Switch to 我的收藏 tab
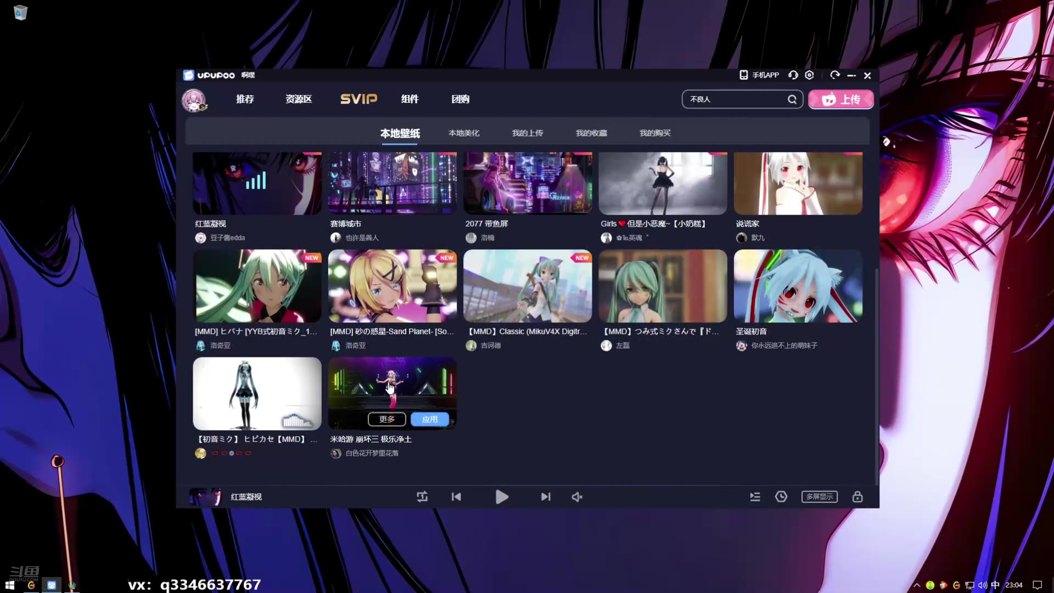 point(591,133)
